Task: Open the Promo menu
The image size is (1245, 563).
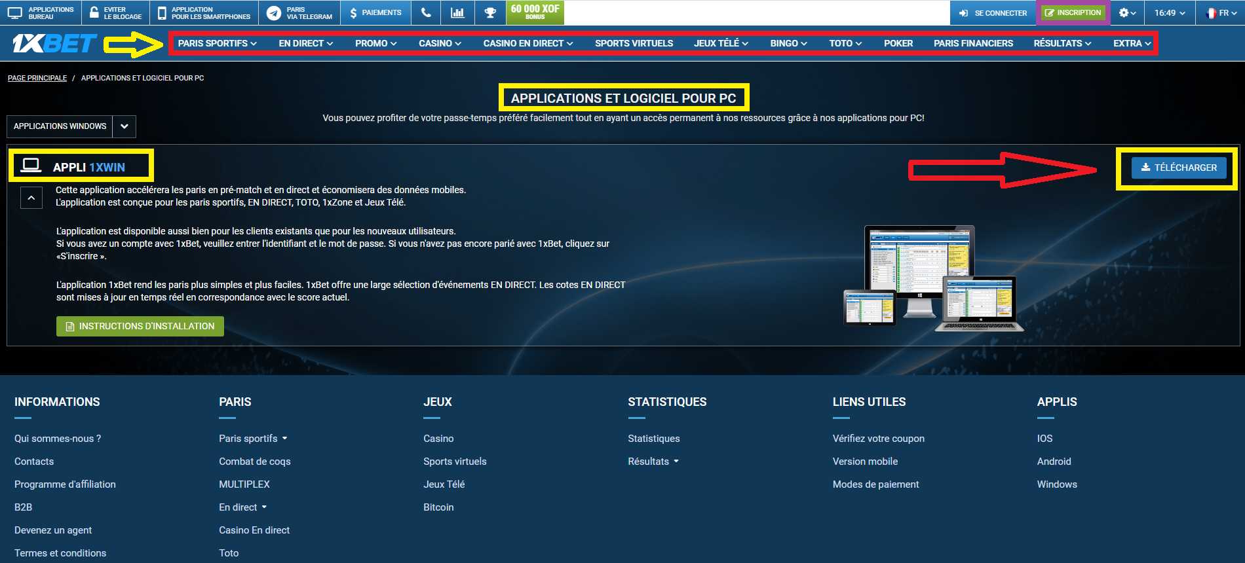Action: pyautogui.click(x=376, y=43)
